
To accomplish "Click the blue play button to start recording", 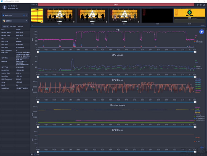I will [201, 32].
